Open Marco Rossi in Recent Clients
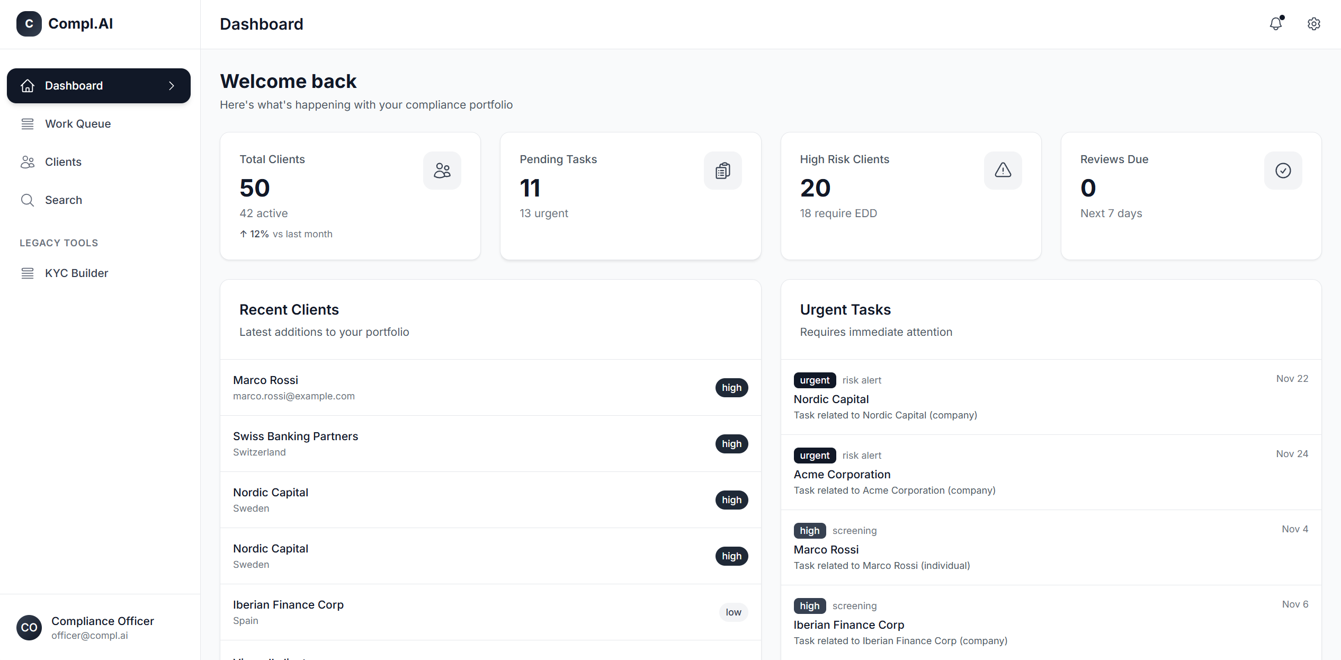The height and width of the screenshot is (660, 1341). (x=265, y=380)
